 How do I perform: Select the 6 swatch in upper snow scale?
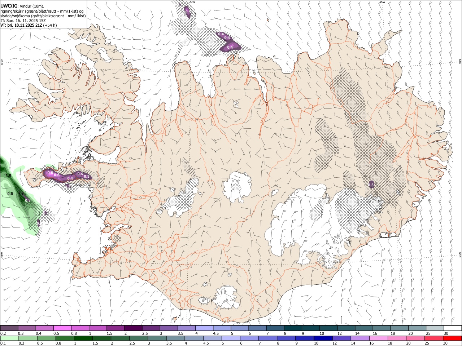258,328
